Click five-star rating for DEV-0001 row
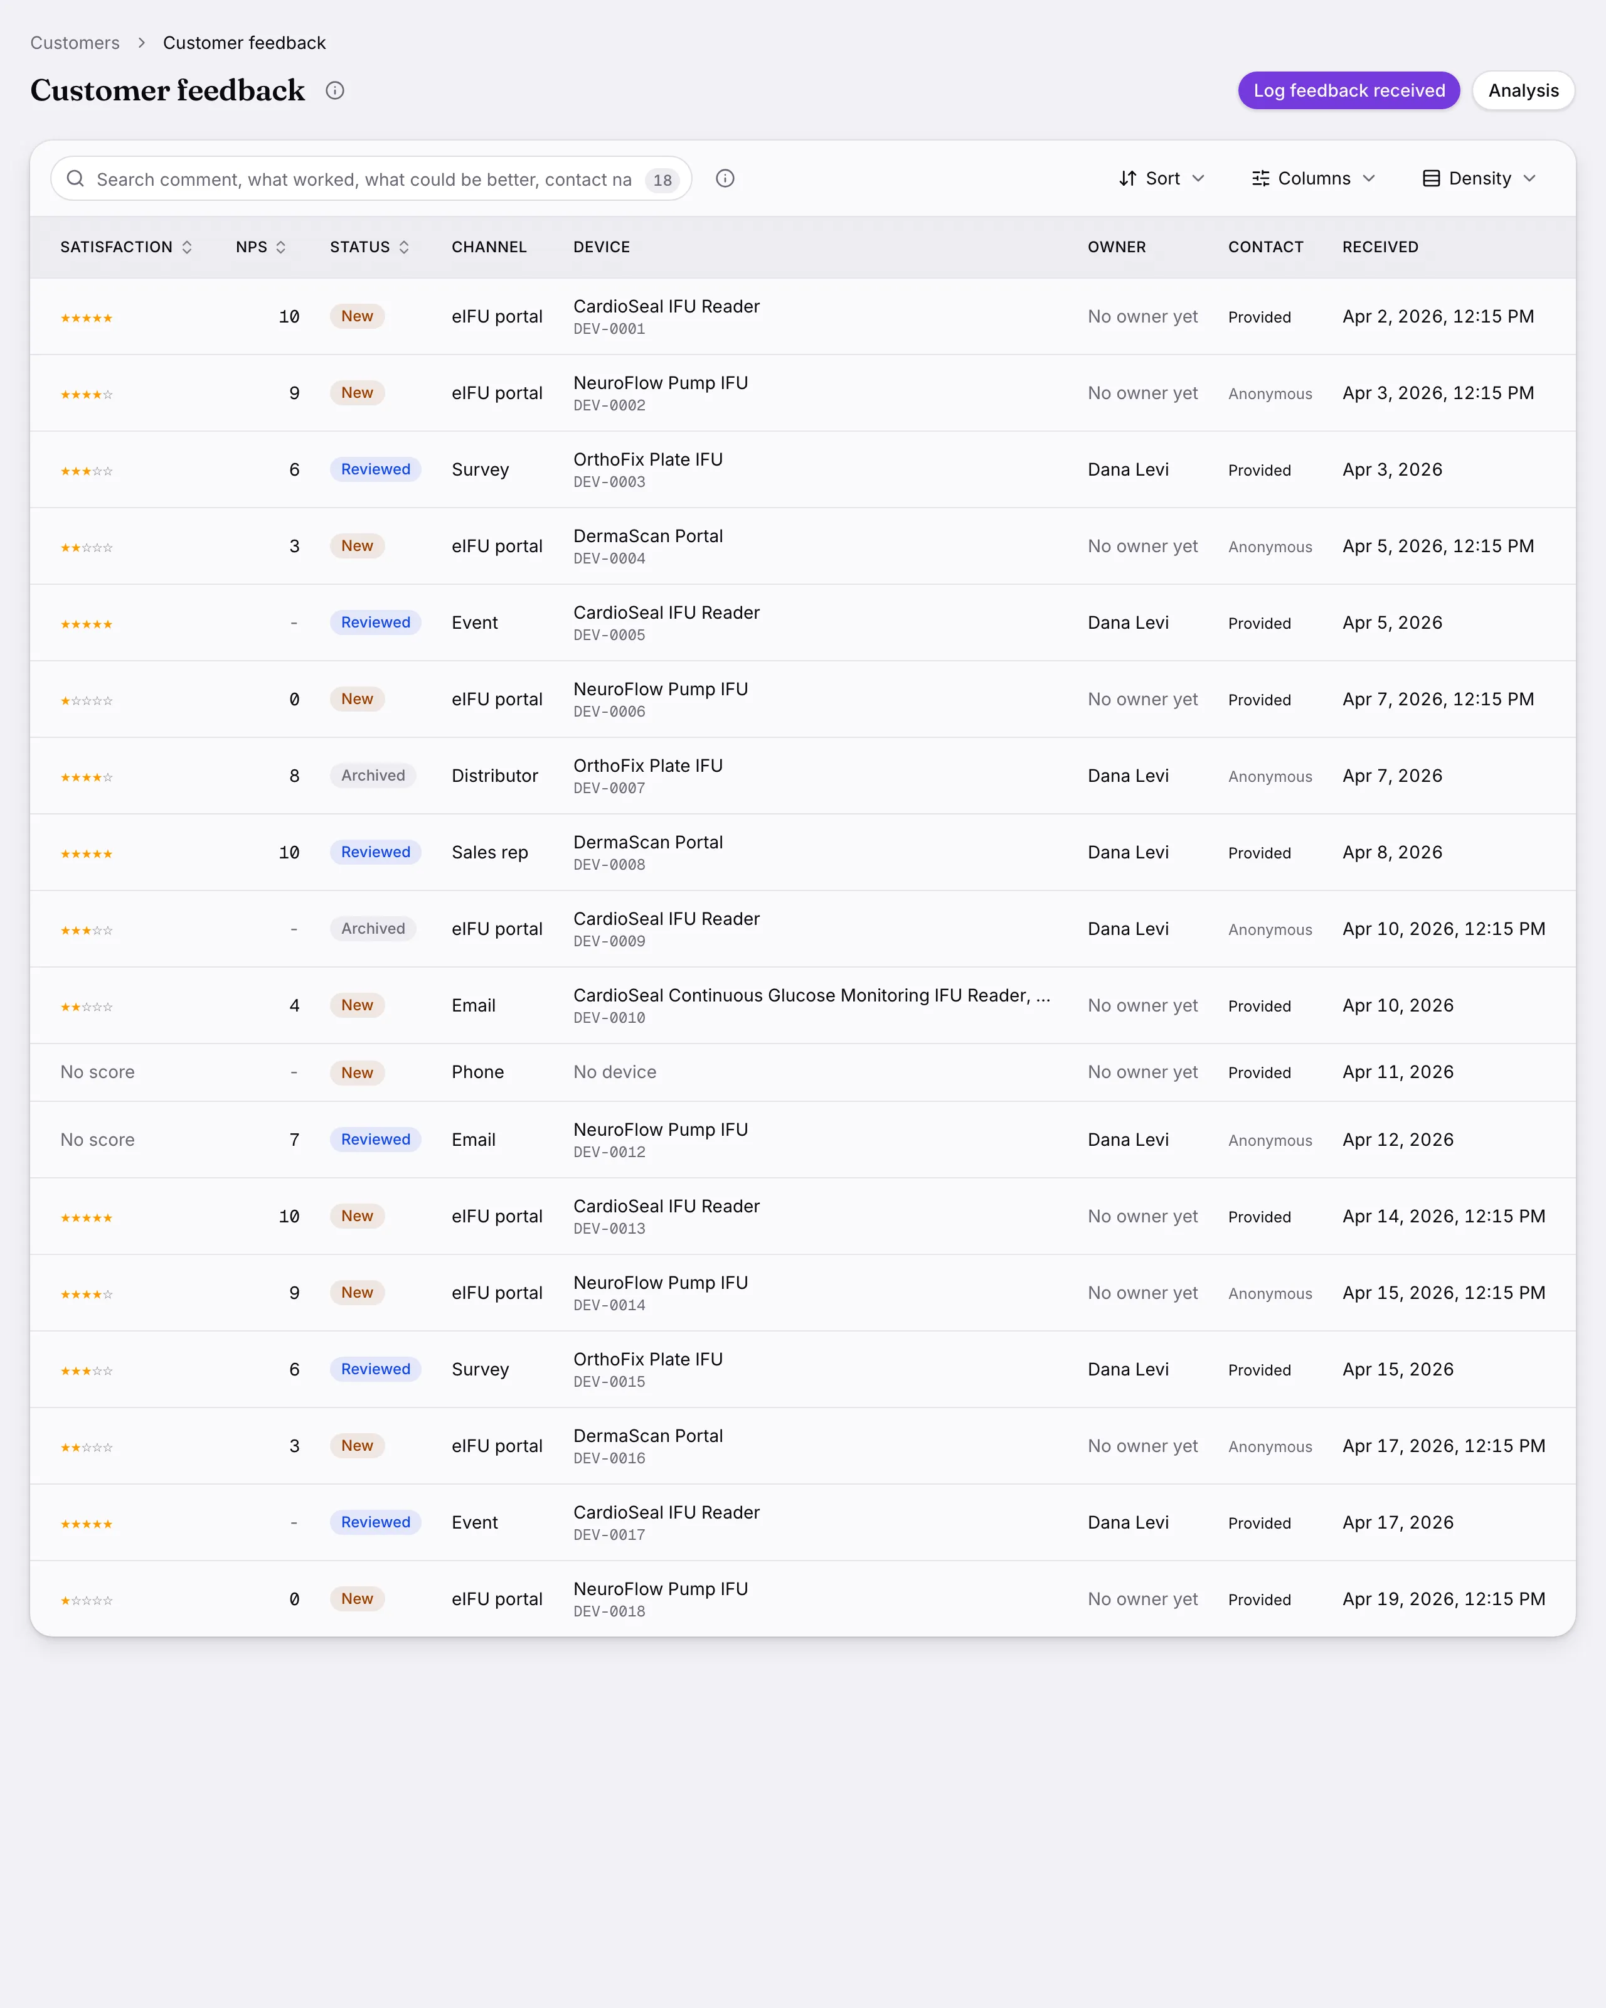The image size is (1606, 2008). [87, 318]
